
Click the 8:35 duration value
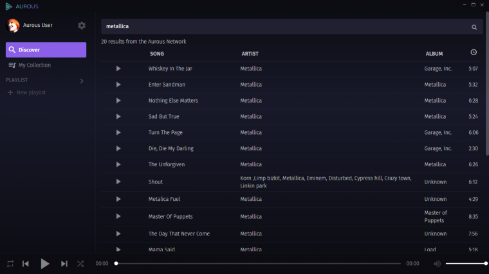473,216
